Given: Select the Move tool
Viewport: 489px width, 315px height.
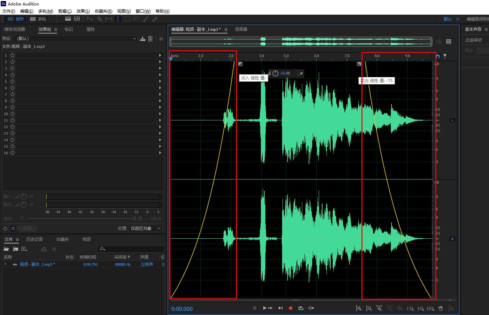Looking at the screenshot, I should click(90, 19).
